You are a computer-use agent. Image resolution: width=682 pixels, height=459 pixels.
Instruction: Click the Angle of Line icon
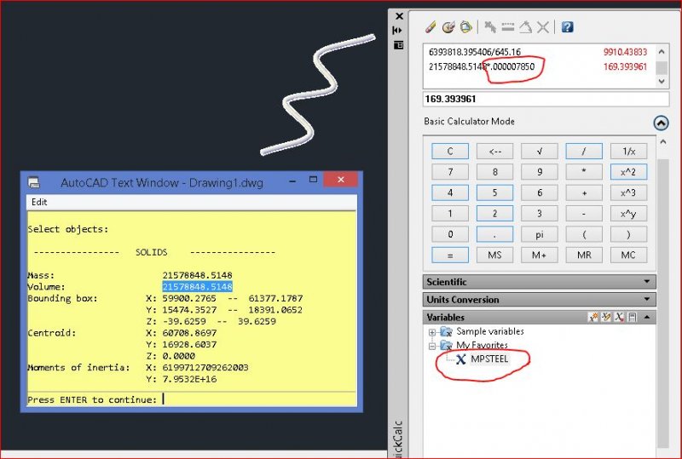click(525, 27)
